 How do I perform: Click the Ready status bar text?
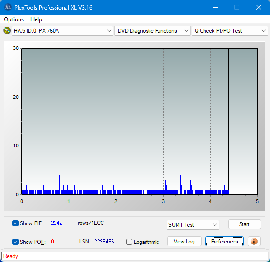[x=10, y=256]
